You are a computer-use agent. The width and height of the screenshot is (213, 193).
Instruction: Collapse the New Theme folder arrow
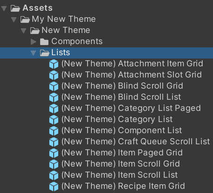24,31
